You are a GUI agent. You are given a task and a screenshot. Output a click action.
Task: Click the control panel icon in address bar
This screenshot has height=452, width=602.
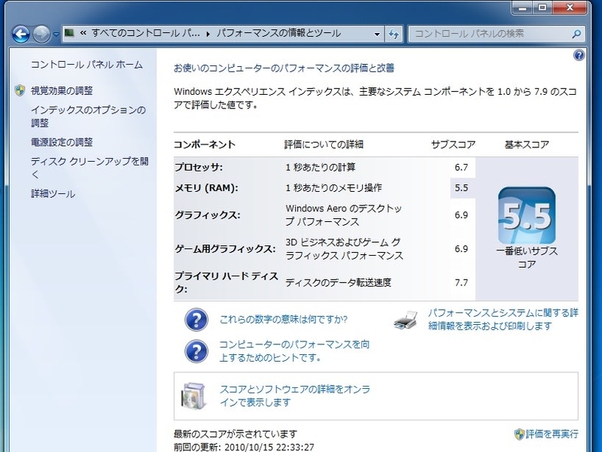click(69, 32)
